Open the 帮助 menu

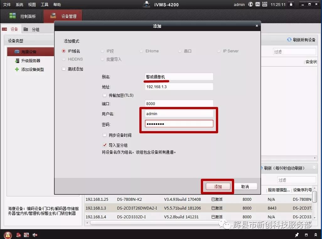pos(57,4)
